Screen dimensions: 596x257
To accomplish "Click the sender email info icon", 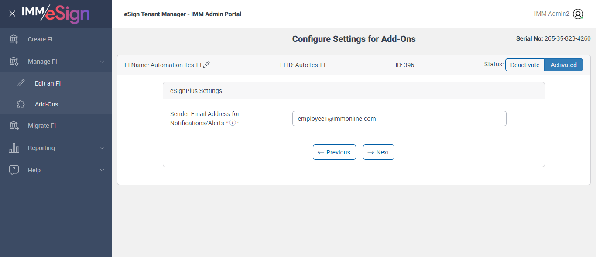I will pos(233,123).
